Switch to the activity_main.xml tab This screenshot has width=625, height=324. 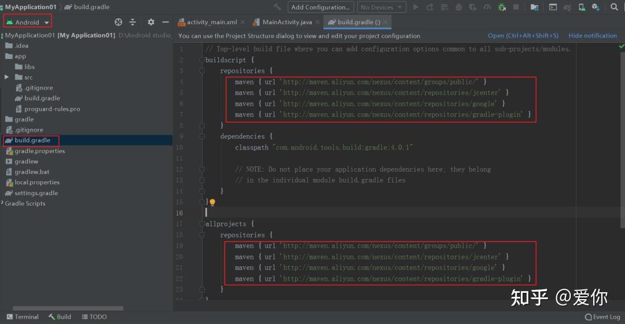208,22
